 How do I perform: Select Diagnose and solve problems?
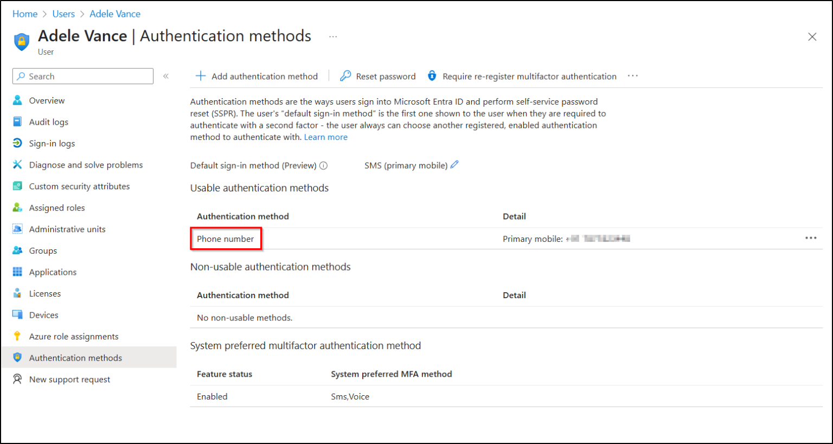pyautogui.click(x=86, y=164)
